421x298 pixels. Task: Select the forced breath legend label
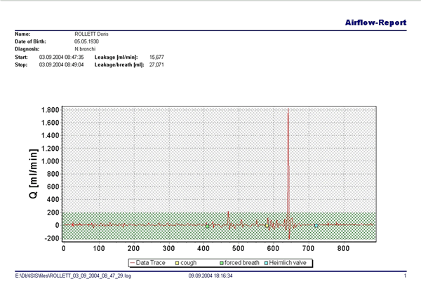tap(243, 263)
